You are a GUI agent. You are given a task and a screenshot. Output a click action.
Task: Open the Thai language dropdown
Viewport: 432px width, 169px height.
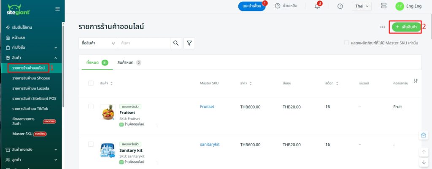click(362, 6)
